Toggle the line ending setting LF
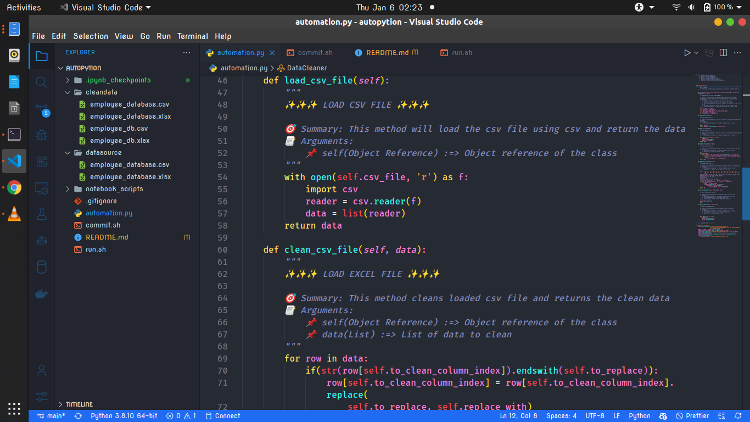Viewport: 750px width, 422px height. point(617,416)
